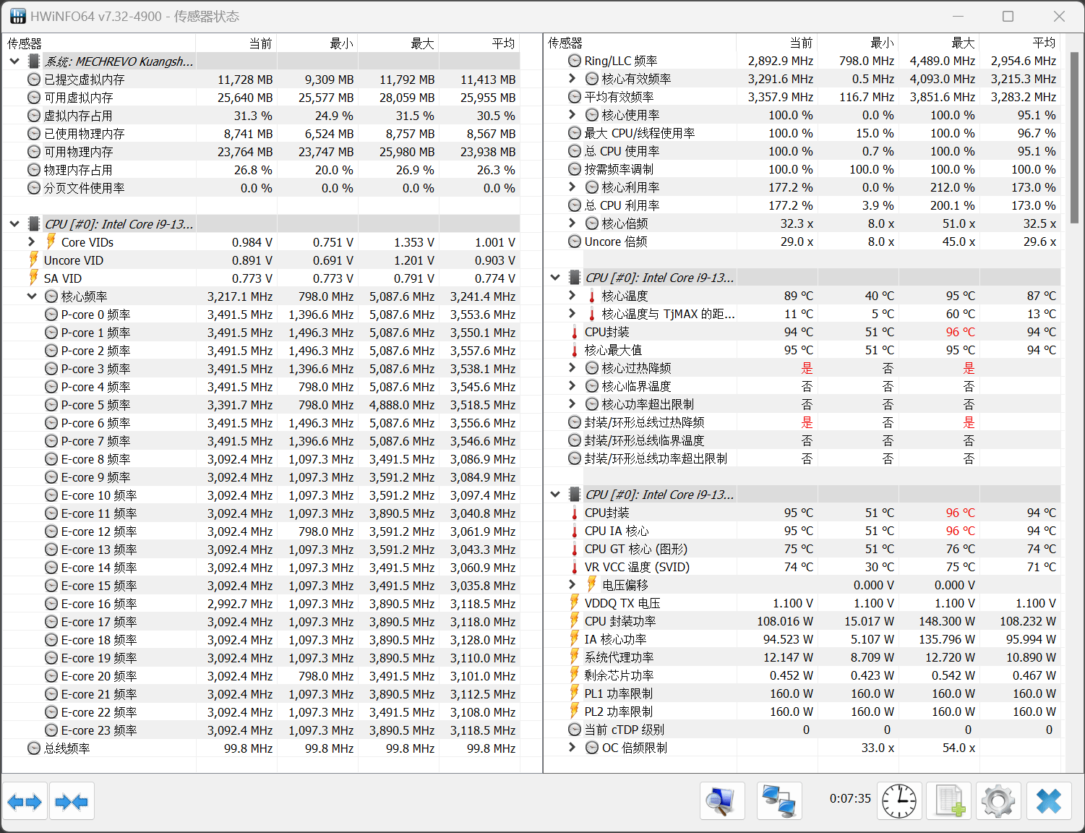Screen dimensions: 1085x833
Task: Start logging with the document plus icon
Action: coord(950,801)
